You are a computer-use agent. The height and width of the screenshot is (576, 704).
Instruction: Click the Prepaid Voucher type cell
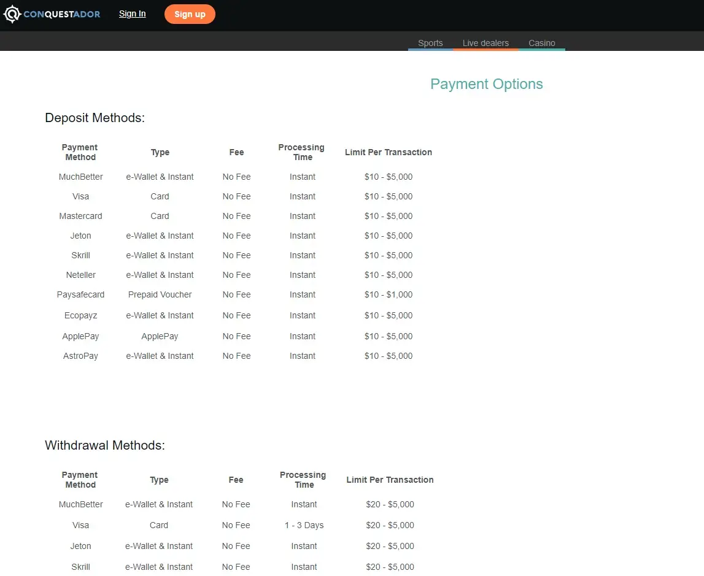[160, 294]
